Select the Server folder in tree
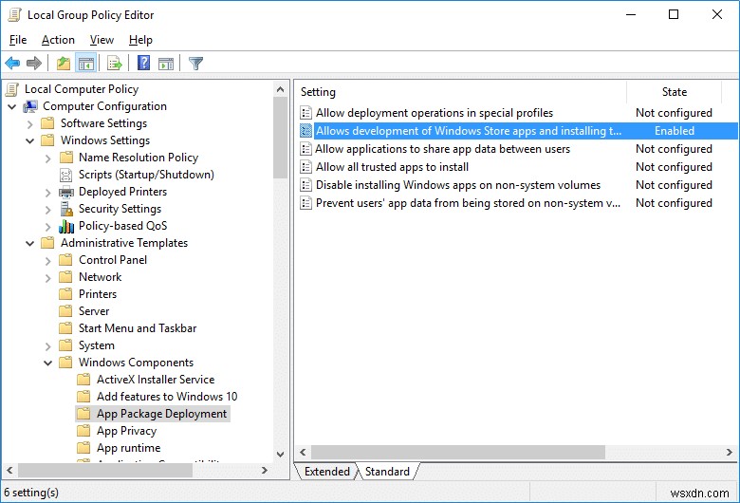740x503 pixels. pyautogui.click(x=94, y=310)
